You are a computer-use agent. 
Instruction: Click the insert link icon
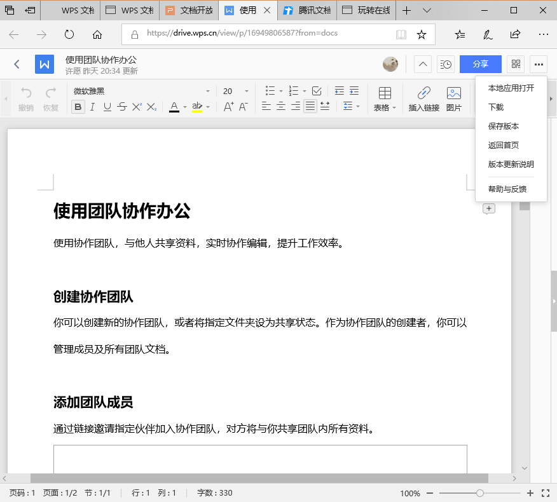tap(423, 93)
